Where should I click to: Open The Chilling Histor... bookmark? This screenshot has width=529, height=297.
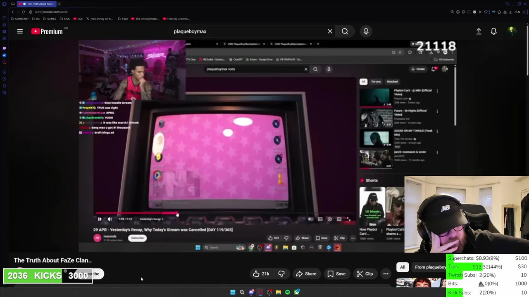coord(145,19)
